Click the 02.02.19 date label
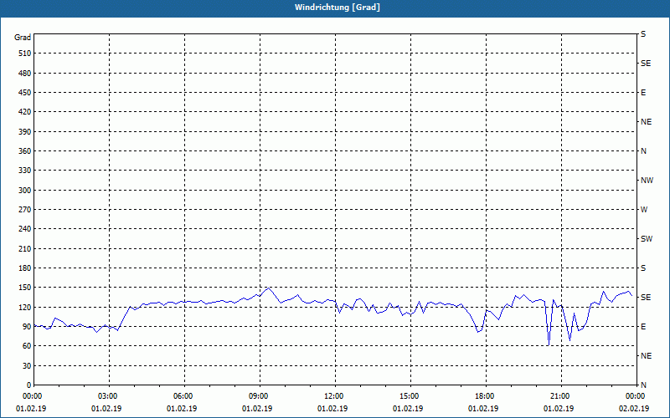The height and width of the screenshot is (418, 670). point(634,409)
